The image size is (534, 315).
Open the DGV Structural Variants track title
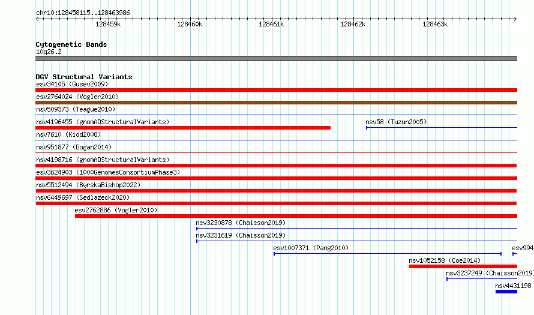point(84,77)
